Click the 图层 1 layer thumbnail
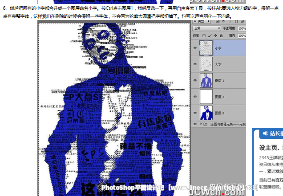This screenshot has height=196, width=283. [x=206, y=80]
